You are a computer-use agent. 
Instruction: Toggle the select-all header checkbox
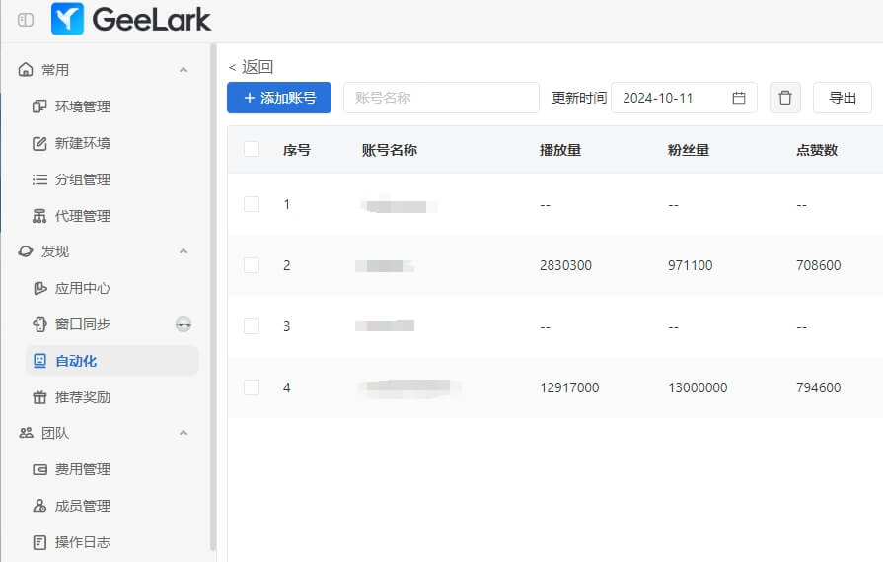[252, 149]
